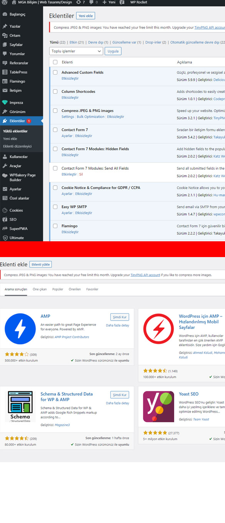Click the Flamingo sidebar icon
This screenshot has width=225, height=523.
[x=5, y=81]
